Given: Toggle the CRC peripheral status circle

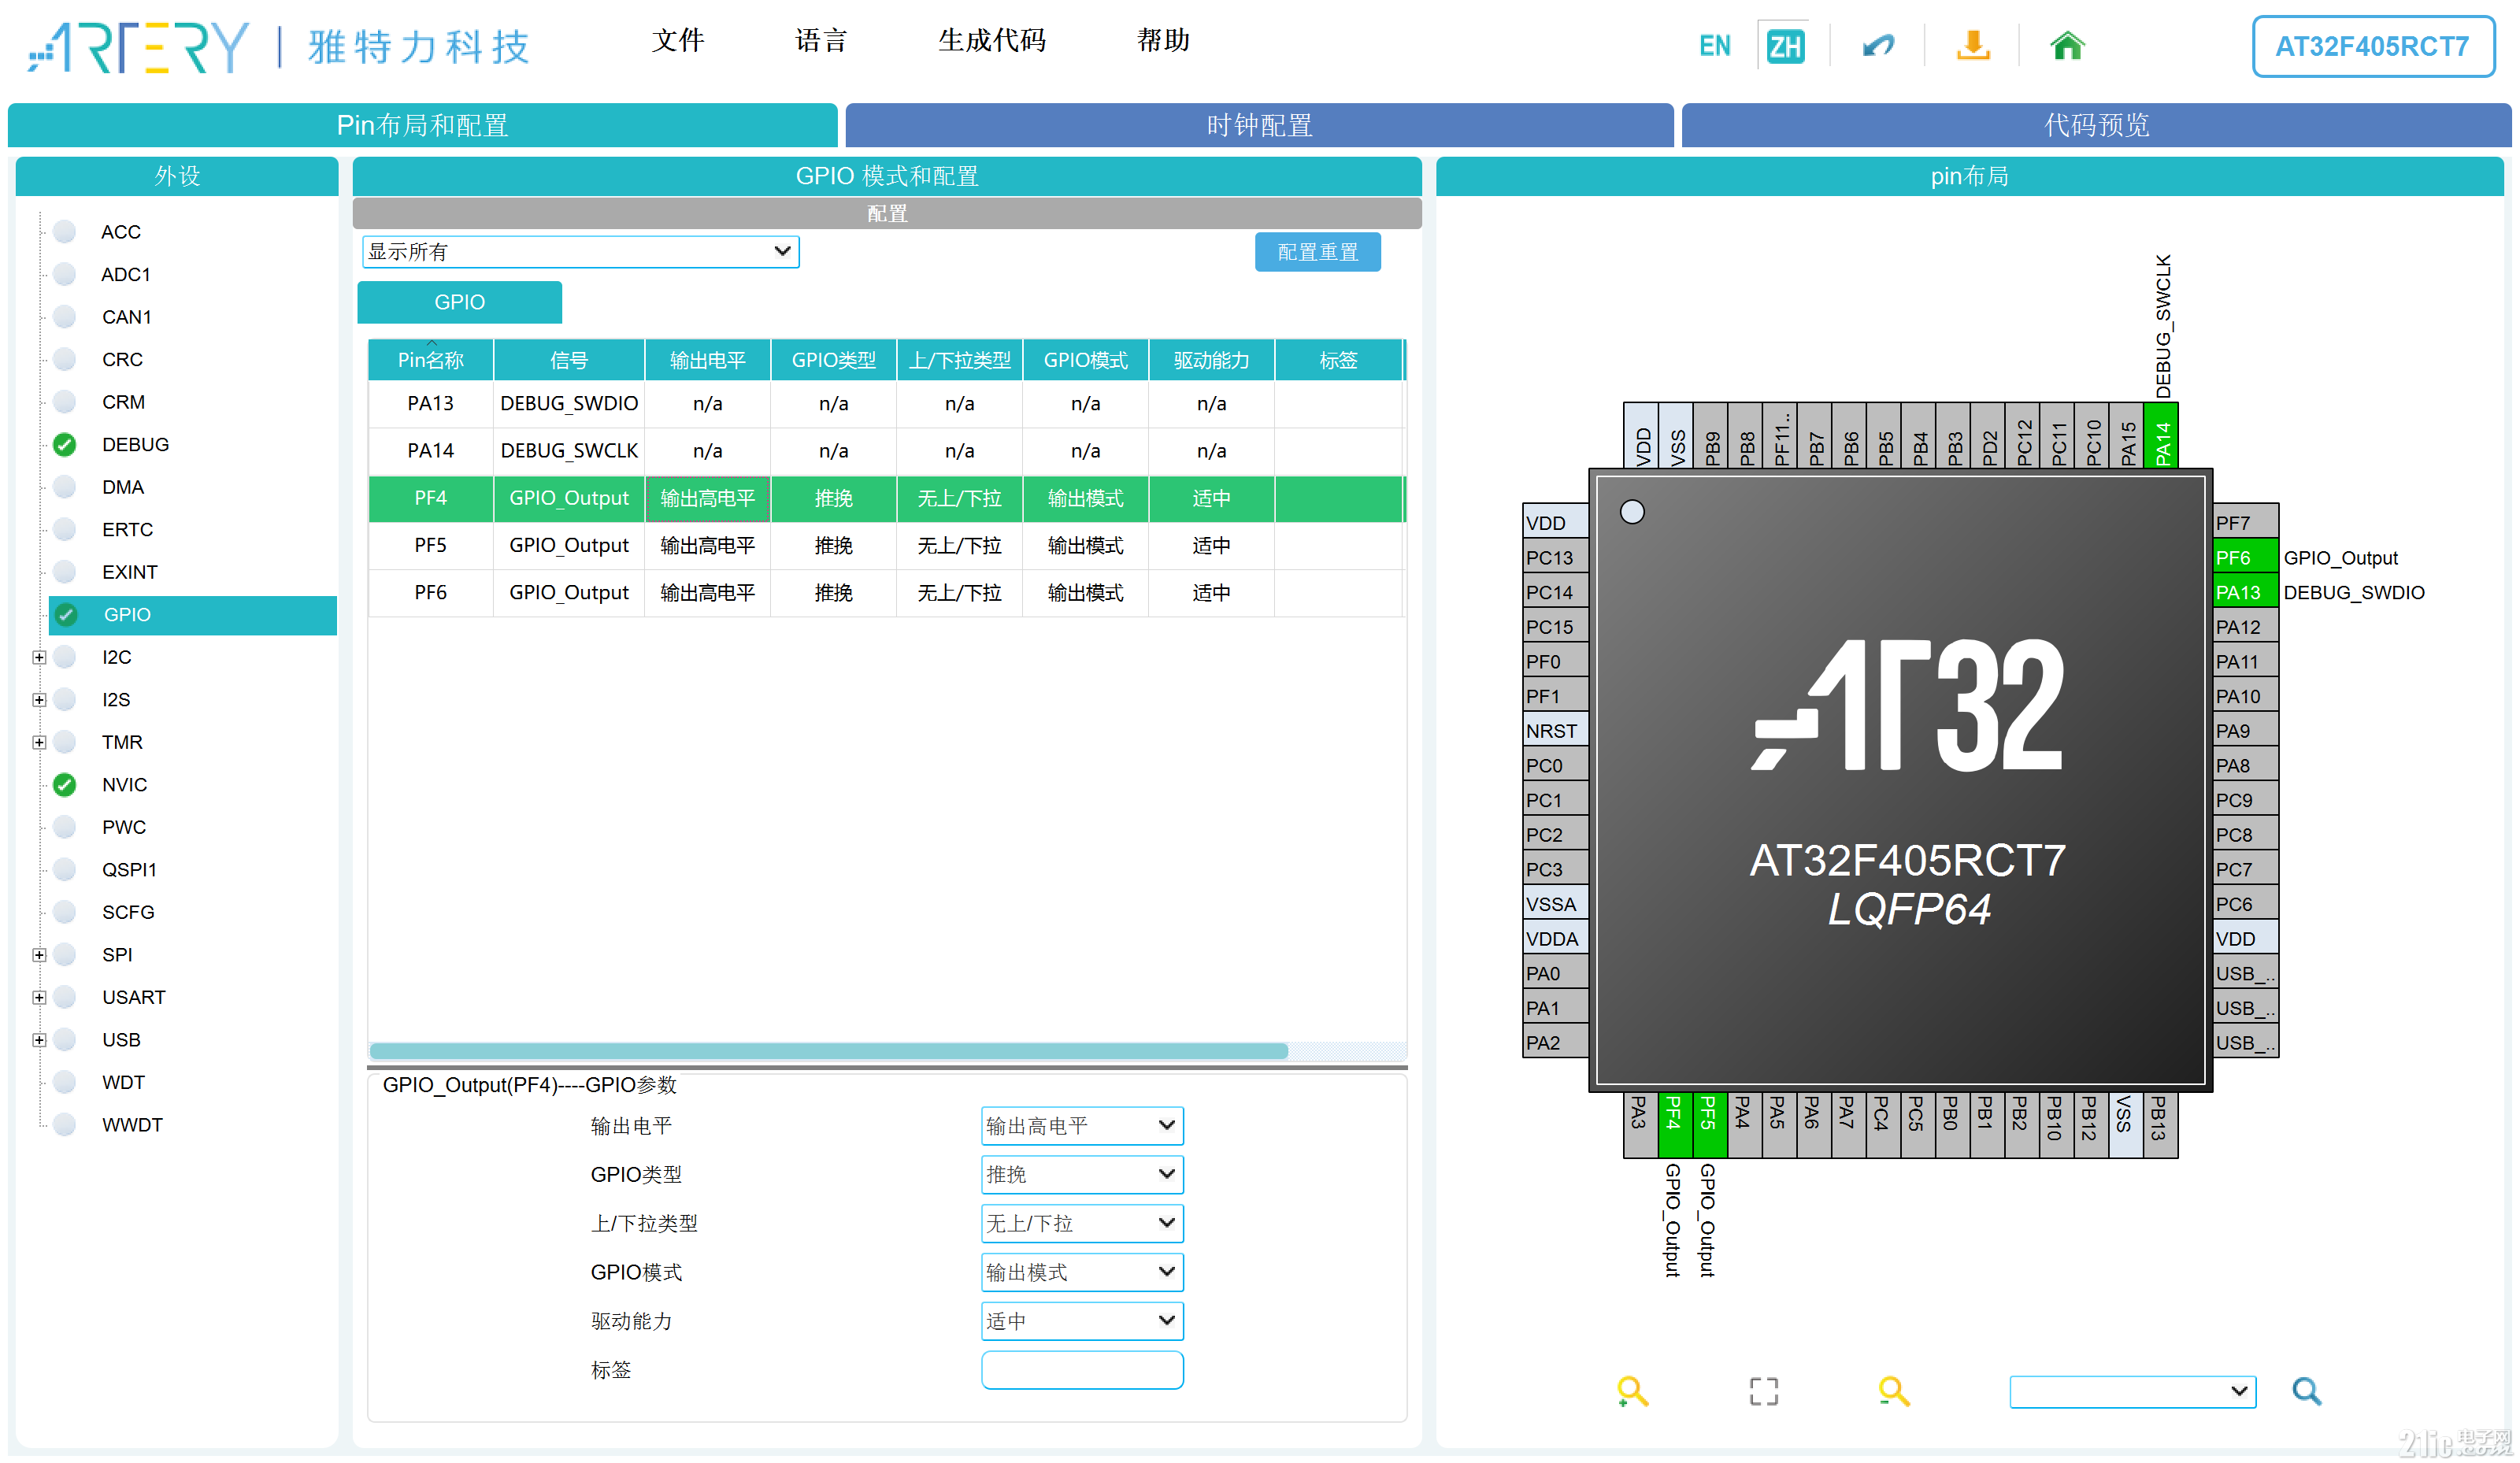Looking at the screenshot, I should coord(65,359).
